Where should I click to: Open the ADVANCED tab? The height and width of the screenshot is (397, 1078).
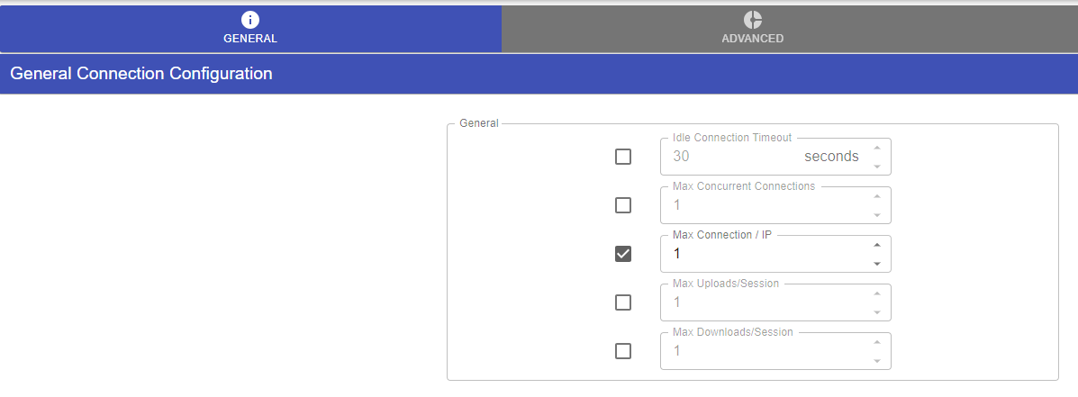(752, 29)
